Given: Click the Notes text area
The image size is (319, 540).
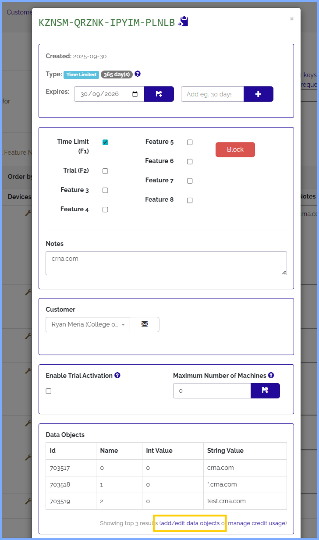Looking at the screenshot, I should pos(166,263).
